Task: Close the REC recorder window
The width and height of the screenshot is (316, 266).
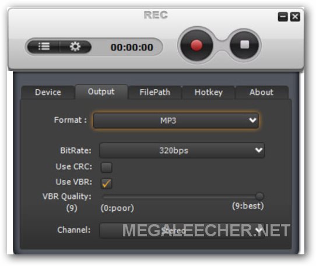Action: (295, 17)
